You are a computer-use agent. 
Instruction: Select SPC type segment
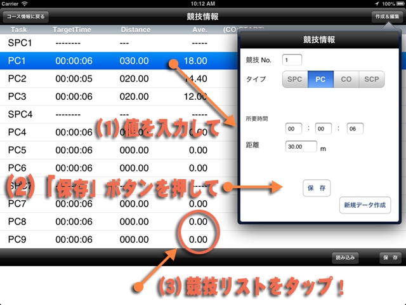pyautogui.click(x=295, y=79)
